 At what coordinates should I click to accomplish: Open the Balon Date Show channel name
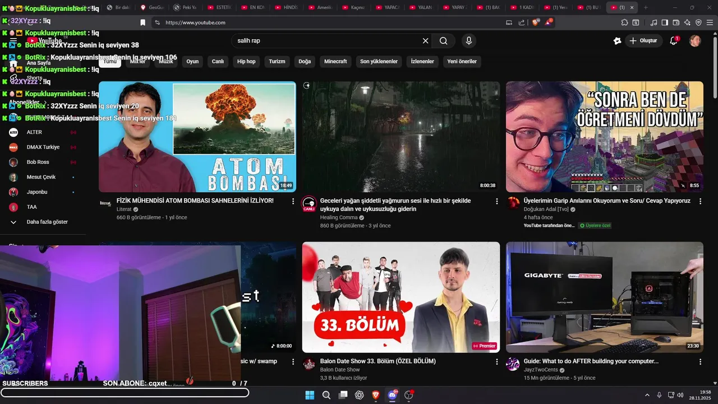coord(340,370)
